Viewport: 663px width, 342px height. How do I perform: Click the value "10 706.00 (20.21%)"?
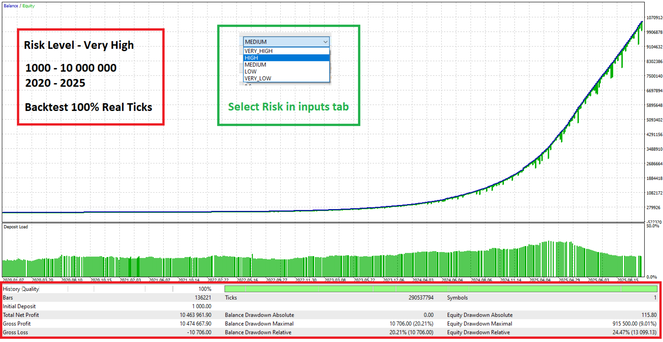411,324
